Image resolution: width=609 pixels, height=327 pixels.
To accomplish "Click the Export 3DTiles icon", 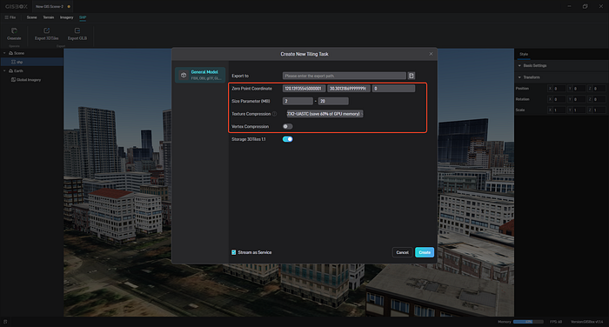I will [47, 30].
